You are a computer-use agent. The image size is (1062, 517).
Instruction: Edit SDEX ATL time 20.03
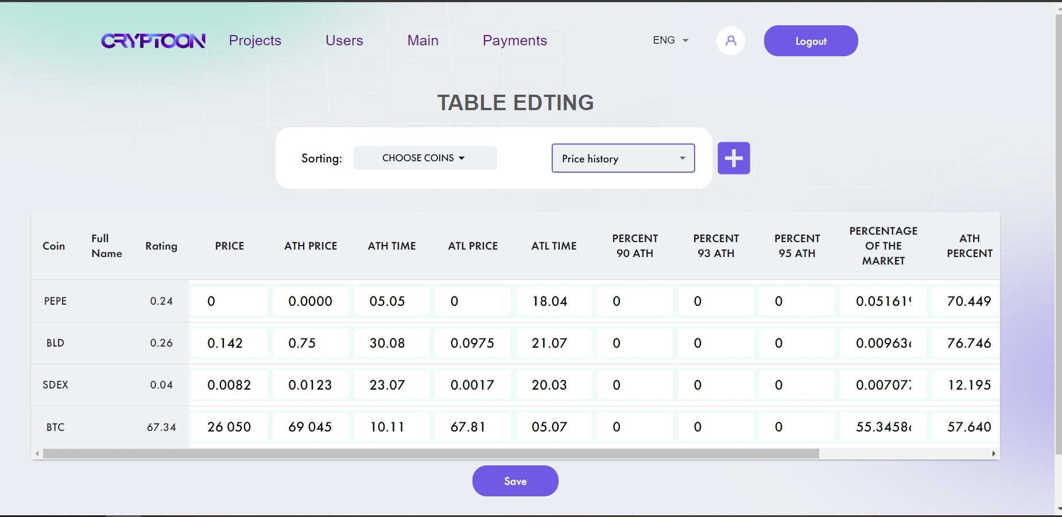click(x=554, y=385)
